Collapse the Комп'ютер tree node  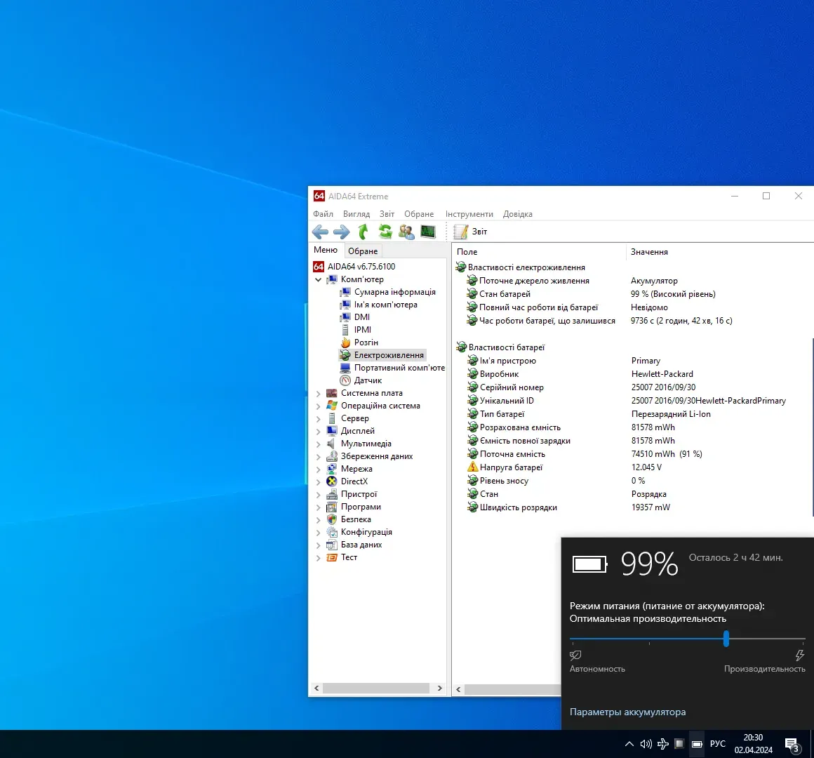(x=319, y=279)
